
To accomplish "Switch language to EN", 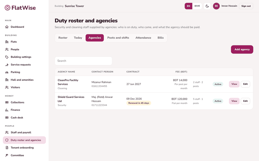I will [x=189, y=6].
